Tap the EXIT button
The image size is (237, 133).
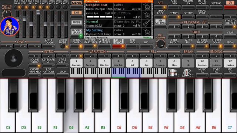(77, 17)
